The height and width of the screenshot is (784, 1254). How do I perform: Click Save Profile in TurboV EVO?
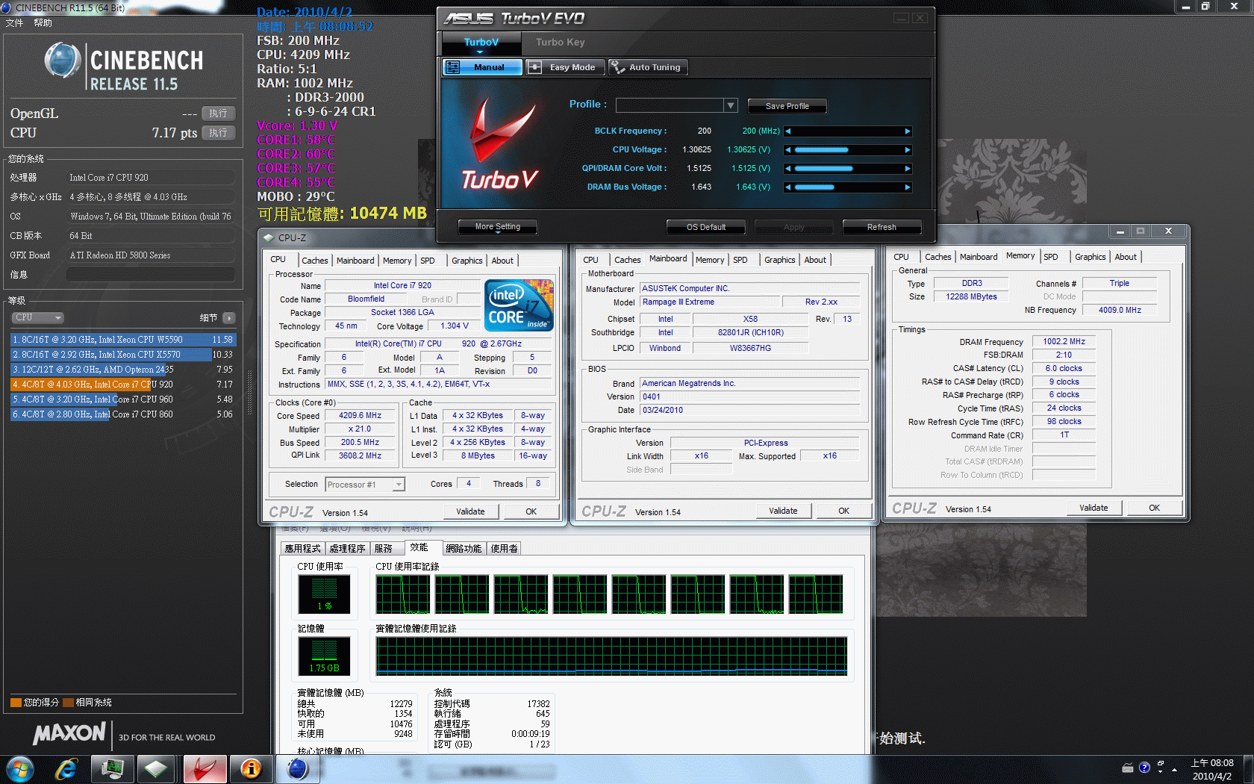point(787,106)
